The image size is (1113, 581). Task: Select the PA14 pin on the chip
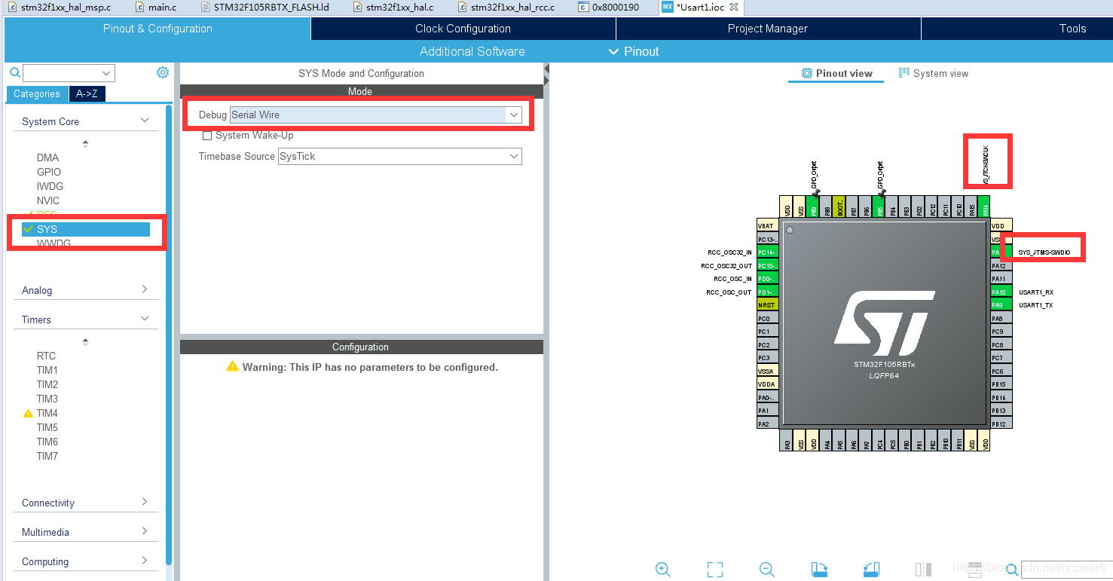pos(985,208)
